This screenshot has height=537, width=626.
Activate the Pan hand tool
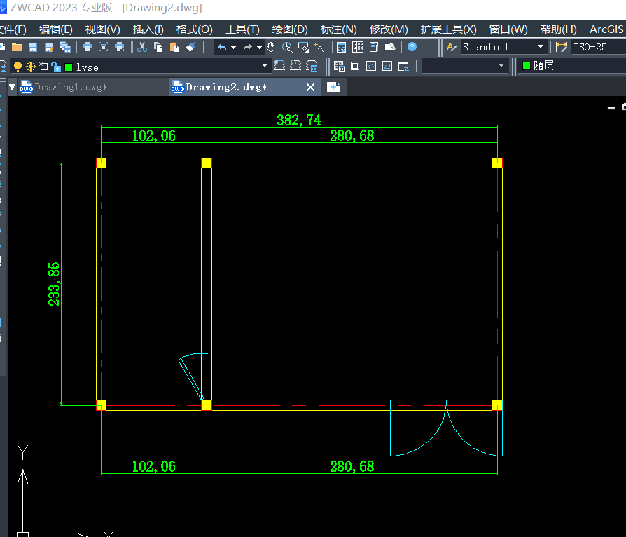pyautogui.click(x=271, y=47)
